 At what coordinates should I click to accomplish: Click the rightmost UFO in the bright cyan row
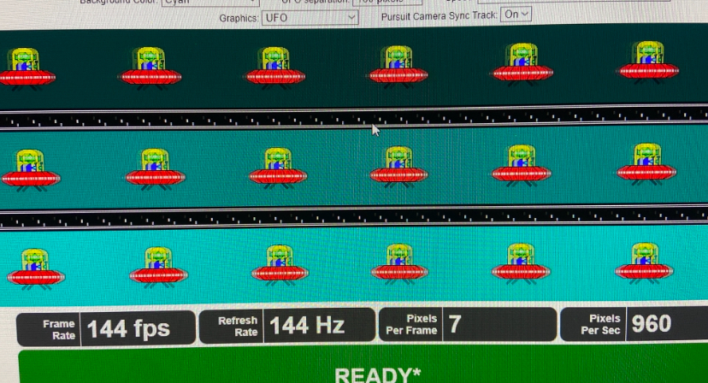pyautogui.click(x=644, y=263)
